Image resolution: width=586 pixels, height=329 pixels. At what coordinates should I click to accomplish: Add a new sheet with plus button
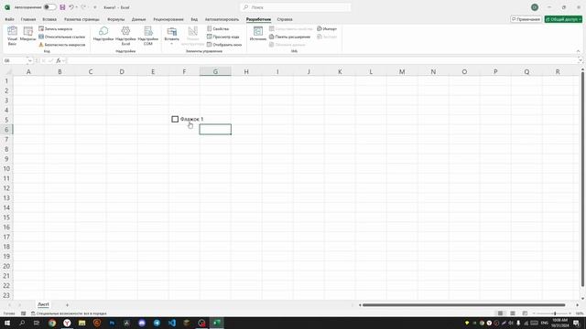(x=67, y=304)
